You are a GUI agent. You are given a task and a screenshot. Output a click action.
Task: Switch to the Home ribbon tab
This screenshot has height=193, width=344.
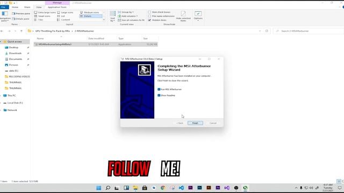point(15,7)
